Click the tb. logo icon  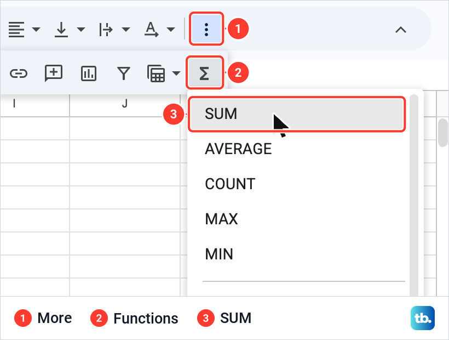(423, 318)
